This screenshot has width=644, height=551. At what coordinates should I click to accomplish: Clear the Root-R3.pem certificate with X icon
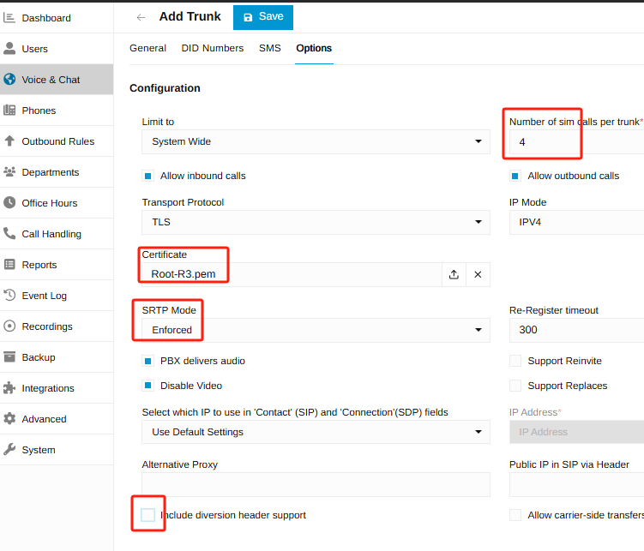point(478,274)
